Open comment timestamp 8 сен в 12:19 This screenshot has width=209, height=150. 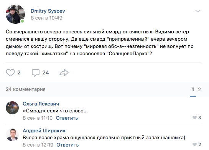[x=38, y=145]
